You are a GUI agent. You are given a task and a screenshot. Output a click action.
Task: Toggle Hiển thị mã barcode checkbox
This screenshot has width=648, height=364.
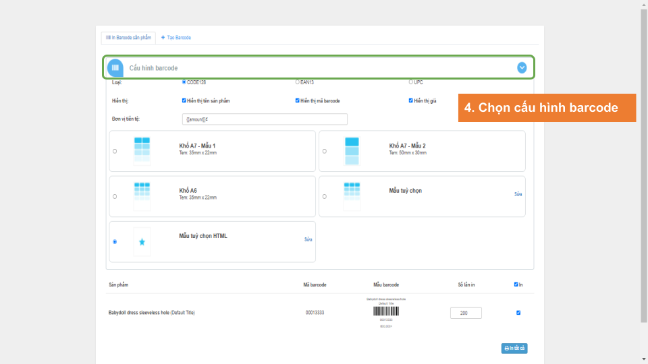pos(298,100)
